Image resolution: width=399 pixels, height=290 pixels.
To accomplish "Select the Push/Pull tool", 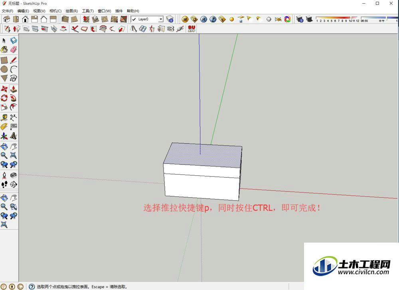I will [x=14, y=89].
